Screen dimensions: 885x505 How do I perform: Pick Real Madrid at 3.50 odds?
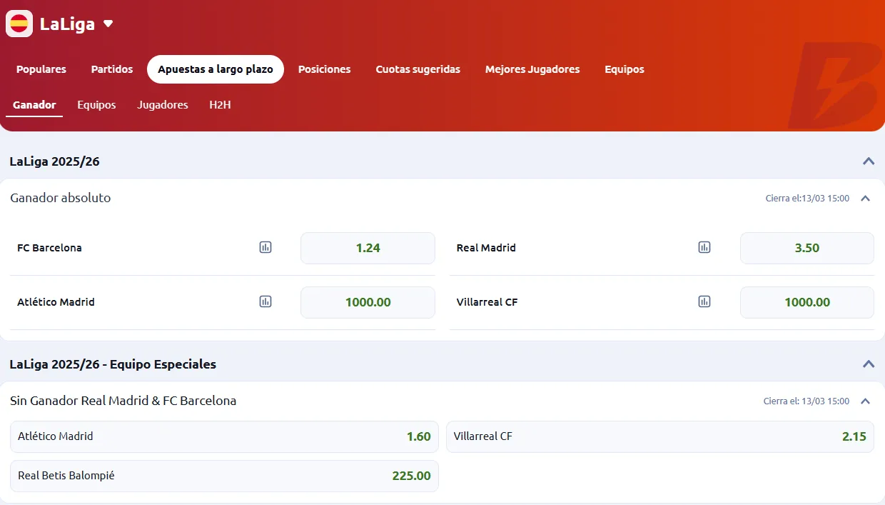point(806,249)
